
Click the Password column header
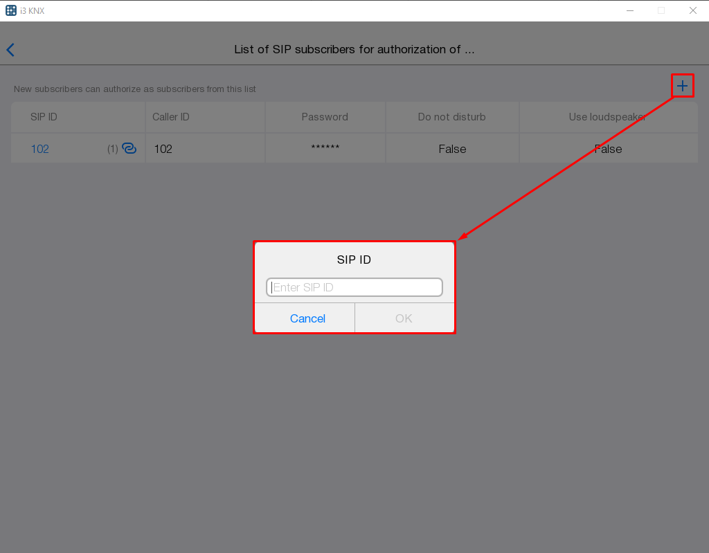325,116
